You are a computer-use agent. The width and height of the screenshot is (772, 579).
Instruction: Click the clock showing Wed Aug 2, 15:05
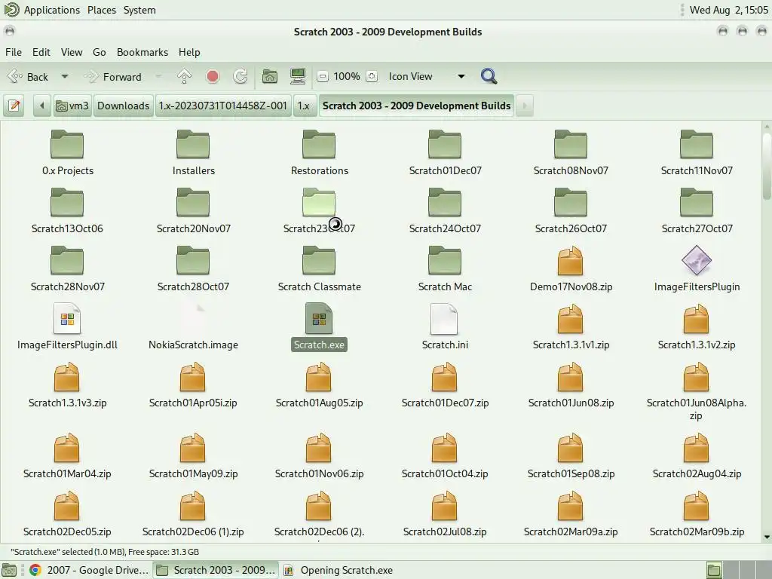tap(729, 10)
